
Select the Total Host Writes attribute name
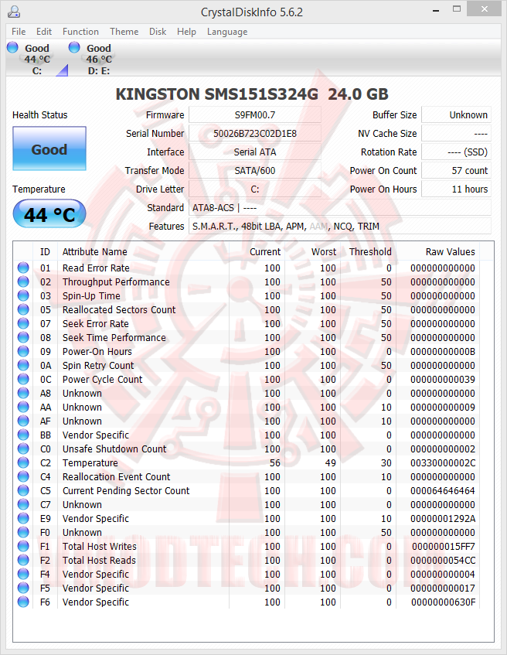pos(100,547)
